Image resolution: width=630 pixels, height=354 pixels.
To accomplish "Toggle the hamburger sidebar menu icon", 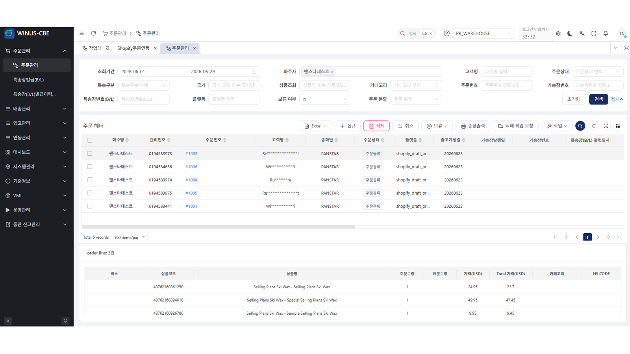I will tap(82, 33).
